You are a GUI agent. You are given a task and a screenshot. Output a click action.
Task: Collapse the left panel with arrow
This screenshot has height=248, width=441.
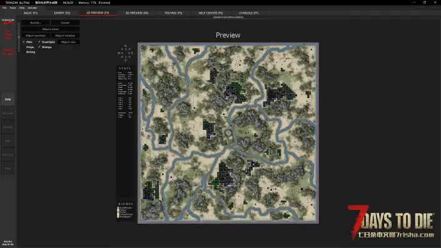19,37
